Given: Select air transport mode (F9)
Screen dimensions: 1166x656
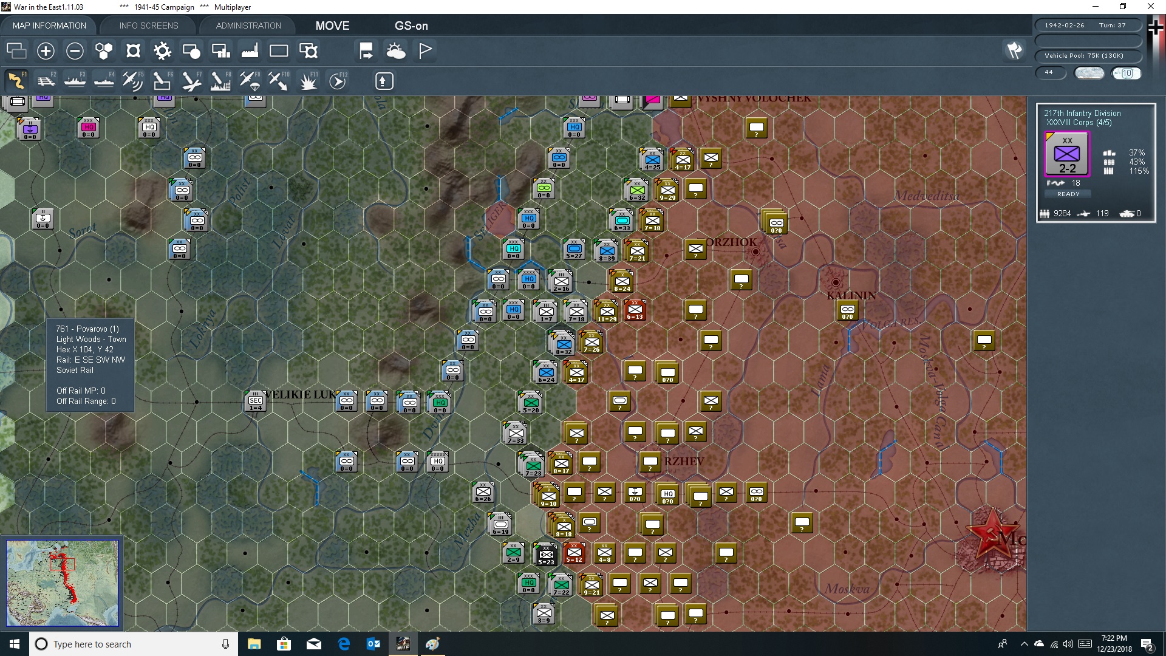Looking at the screenshot, I should [x=250, y=81].
